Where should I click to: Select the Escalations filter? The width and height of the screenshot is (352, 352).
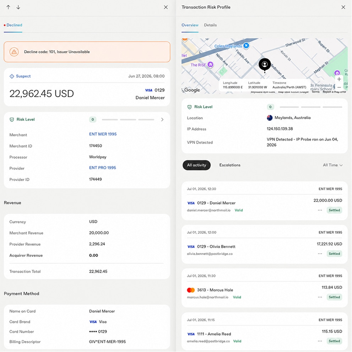pyautogui.click(x=230, y=165)
